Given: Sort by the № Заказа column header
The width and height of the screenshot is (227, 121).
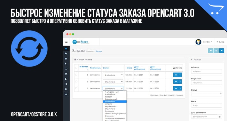Looking at the screenshot, I should [x=84, y=67].
